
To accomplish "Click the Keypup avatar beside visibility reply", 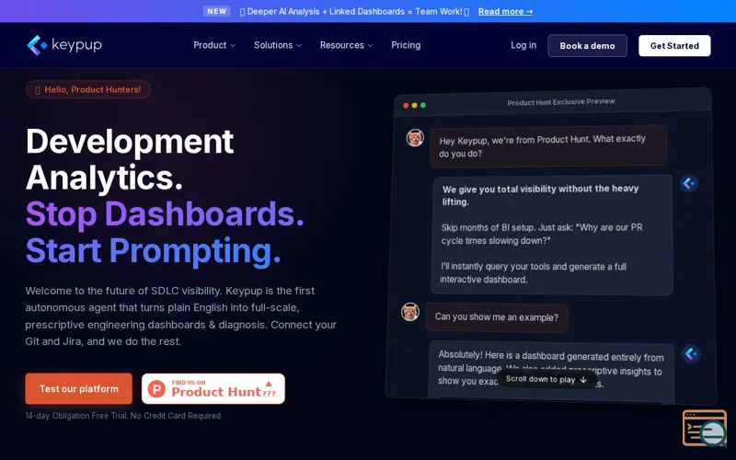I will 689,183.
